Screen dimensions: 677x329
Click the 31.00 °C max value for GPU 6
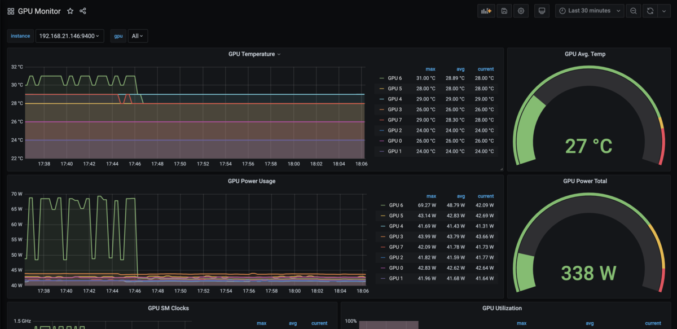[425, 78]
